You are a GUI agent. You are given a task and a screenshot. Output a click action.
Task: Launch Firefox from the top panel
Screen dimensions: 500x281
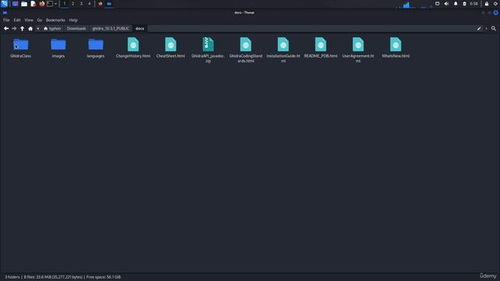(x=41, y=4)
